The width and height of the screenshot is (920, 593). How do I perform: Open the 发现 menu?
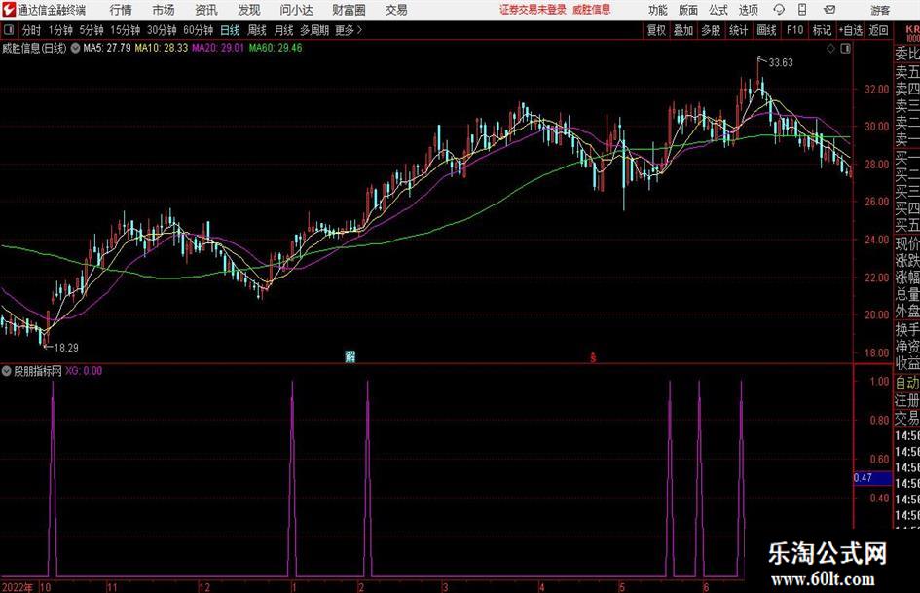[x=249, y=10]
